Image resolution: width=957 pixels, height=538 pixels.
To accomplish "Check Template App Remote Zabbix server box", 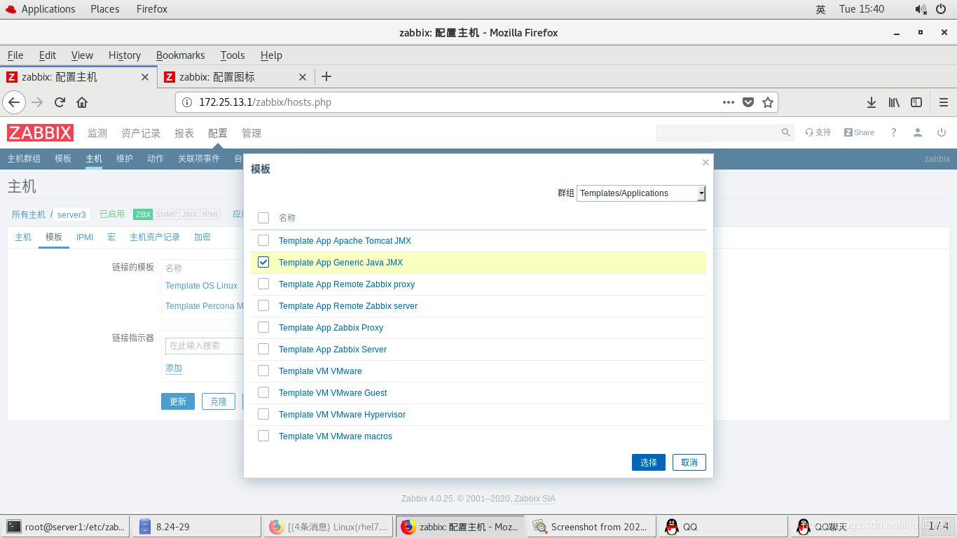I will pos(263,305).
